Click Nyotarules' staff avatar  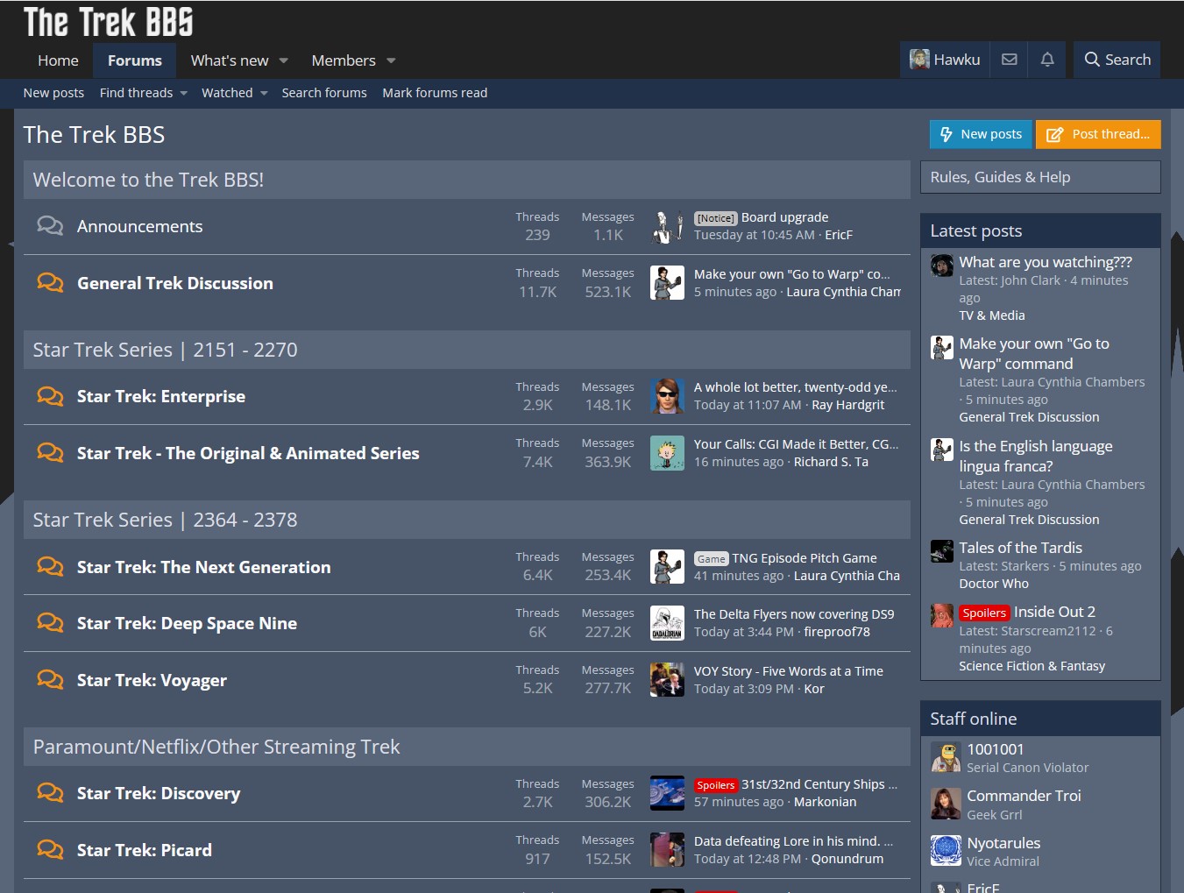click(x=946, y=851)
